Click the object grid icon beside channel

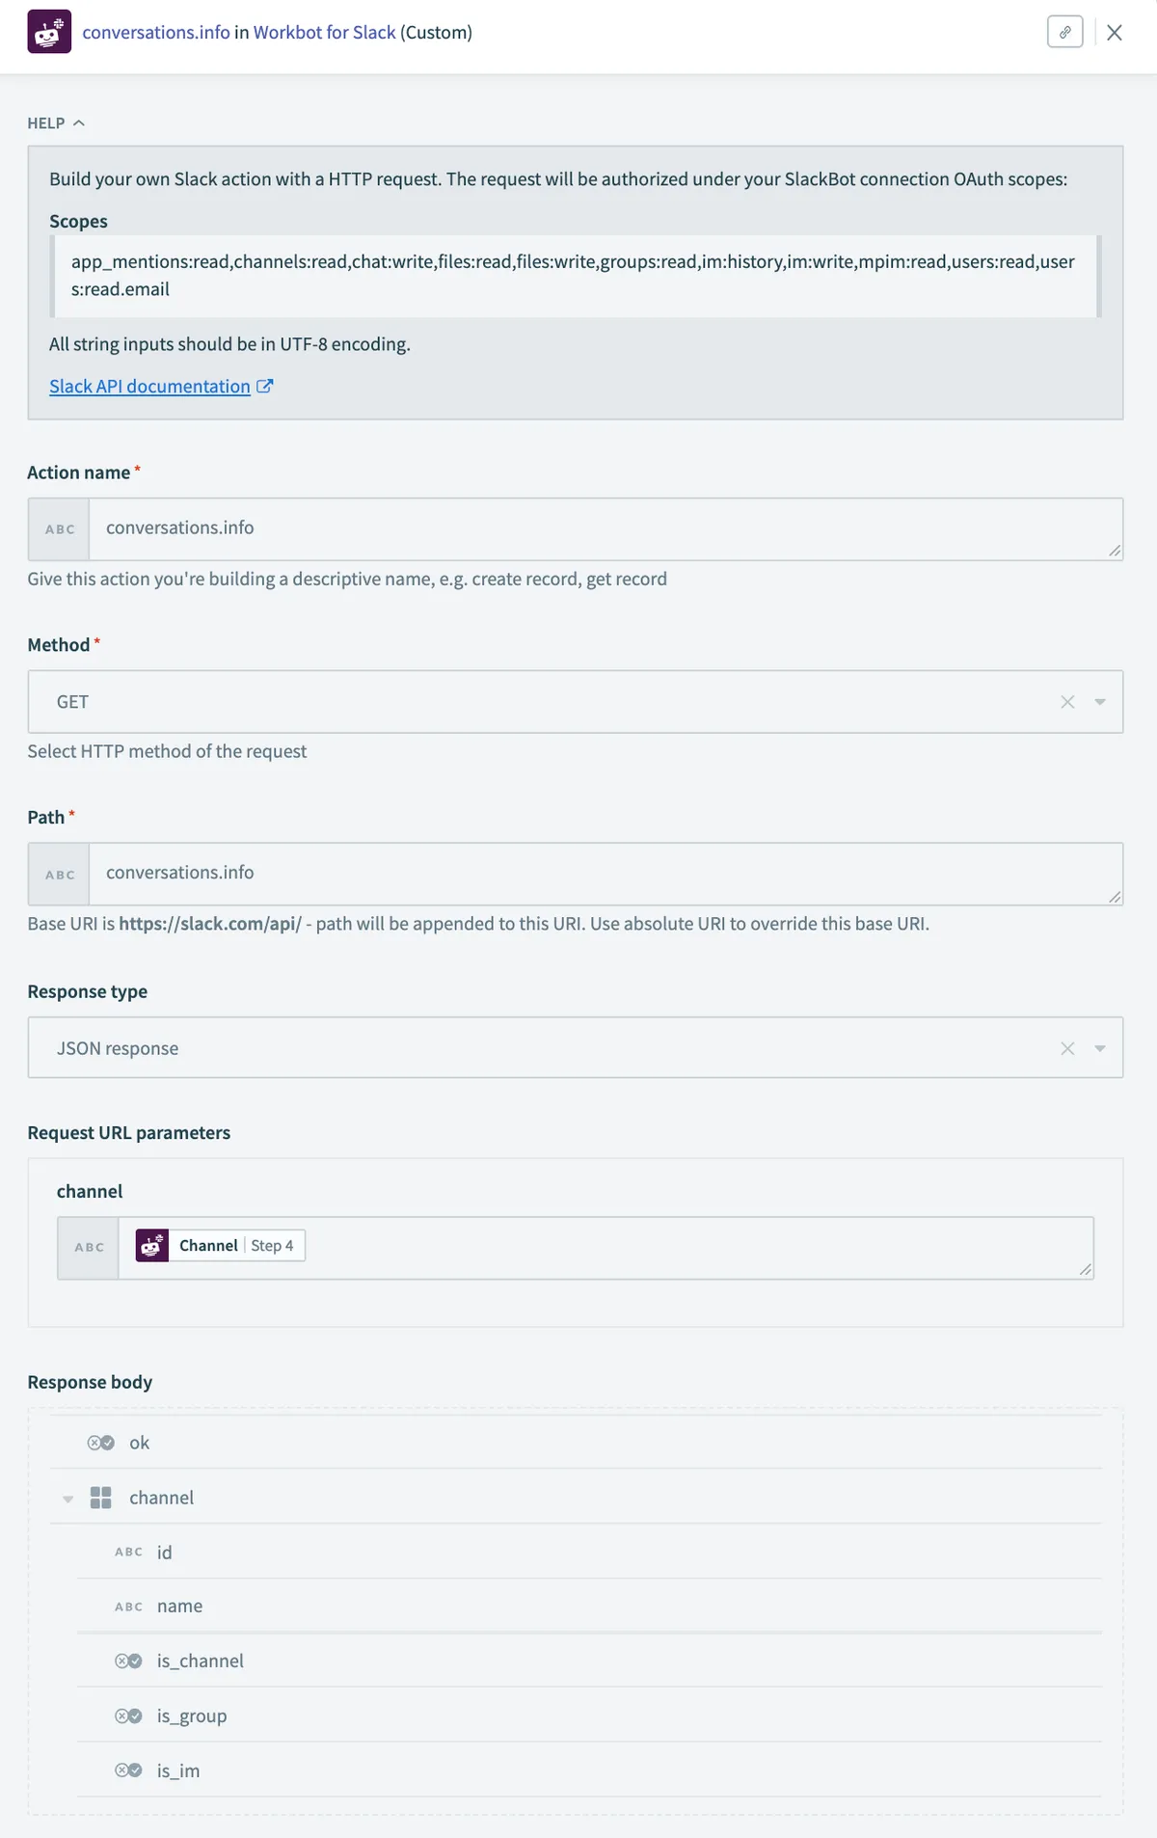(x=101, y=1498)
